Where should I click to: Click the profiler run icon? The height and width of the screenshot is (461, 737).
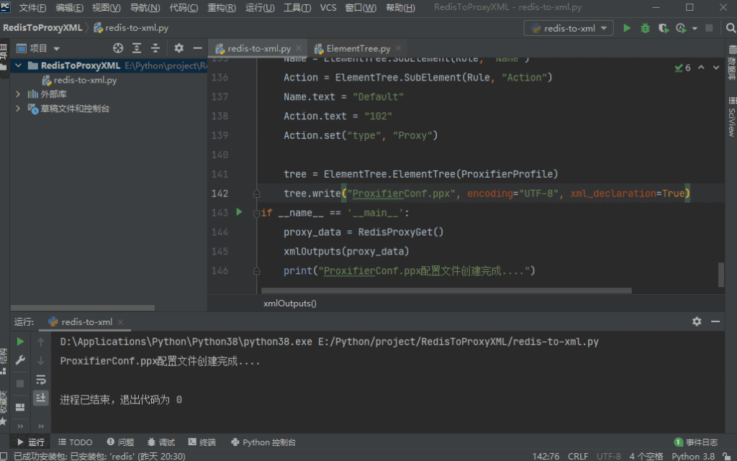[681, 28]
